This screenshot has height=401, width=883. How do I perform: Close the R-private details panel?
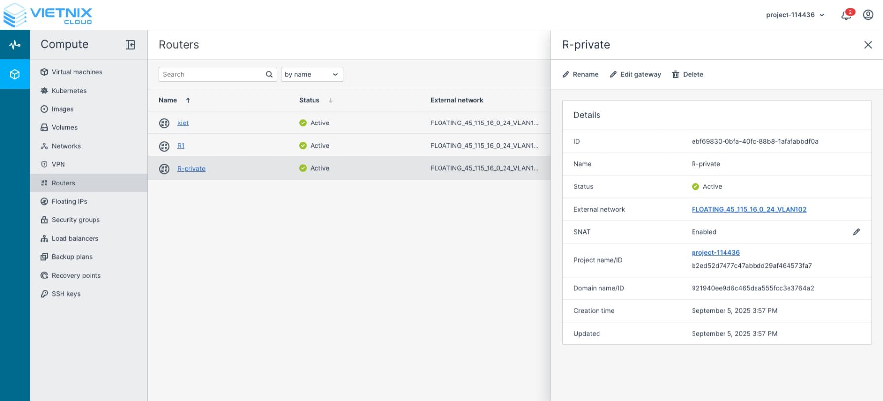(x=868, y=45)
